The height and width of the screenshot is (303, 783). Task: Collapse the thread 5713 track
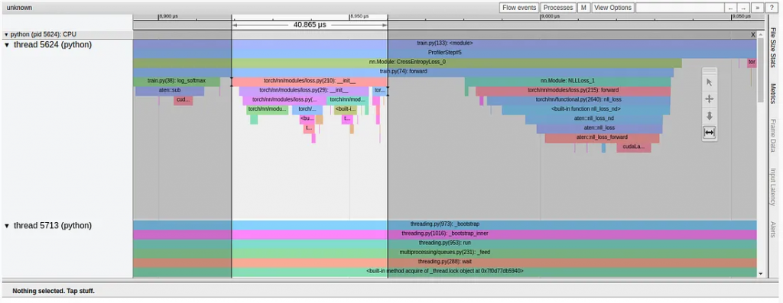(x=7, y=226)
